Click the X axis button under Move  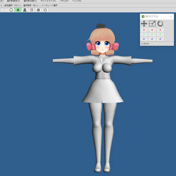coord(144,30)
